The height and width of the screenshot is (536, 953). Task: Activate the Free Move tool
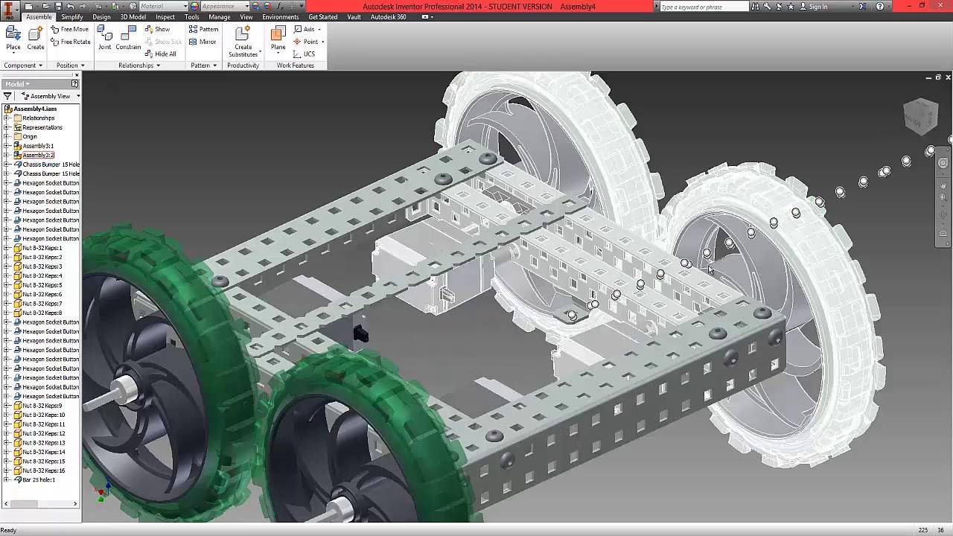(70, 30)
